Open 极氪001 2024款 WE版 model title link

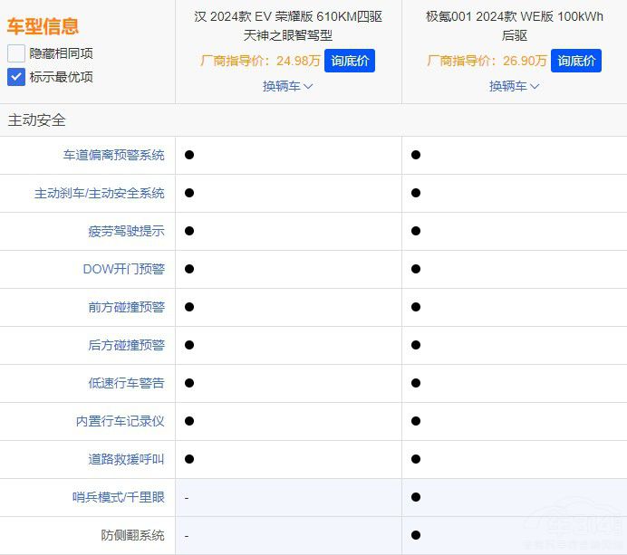click(x=515, y=25)
